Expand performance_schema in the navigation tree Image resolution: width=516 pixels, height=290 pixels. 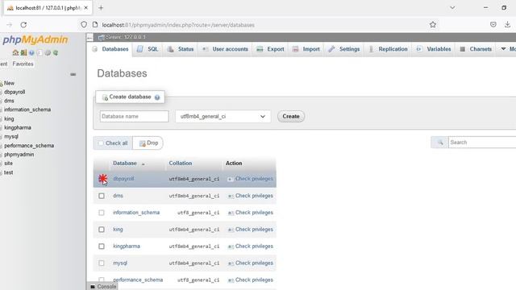click(1, 146)
